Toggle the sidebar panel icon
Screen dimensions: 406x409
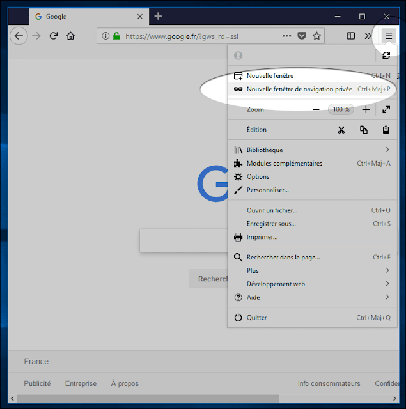coord(350,36)
